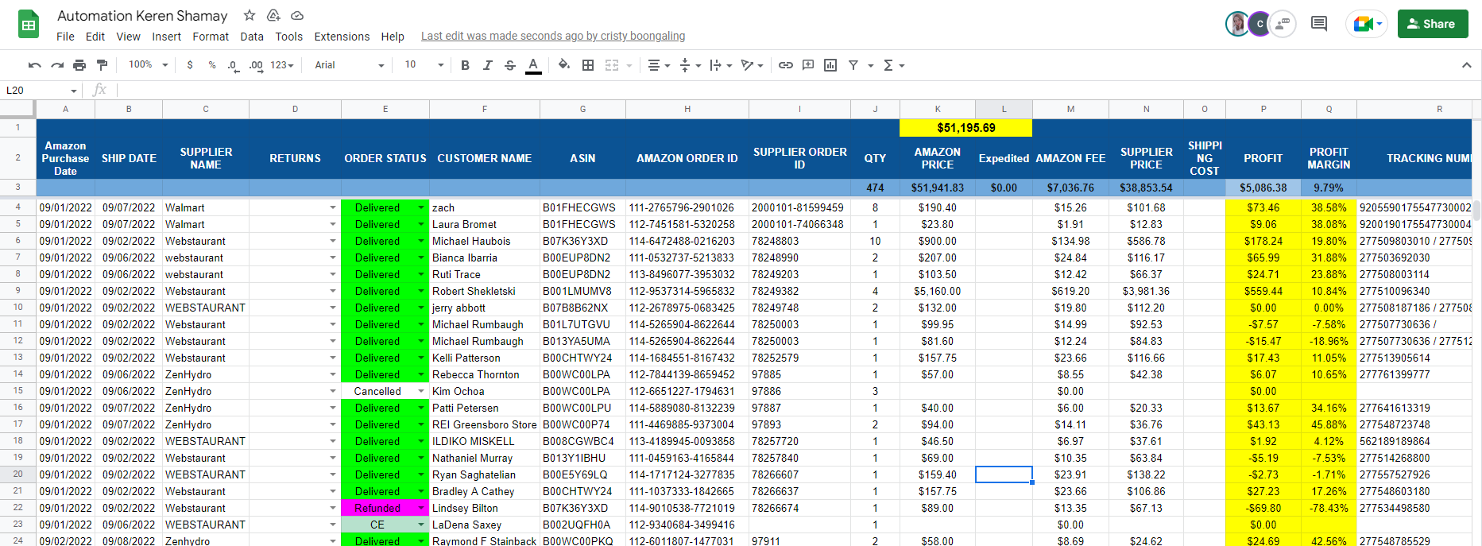Select the Paint format tool

102,65
